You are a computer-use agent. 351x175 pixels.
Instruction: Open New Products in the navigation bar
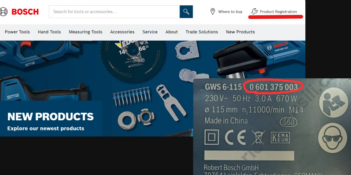pyautogui.click(x=240, y=32)
